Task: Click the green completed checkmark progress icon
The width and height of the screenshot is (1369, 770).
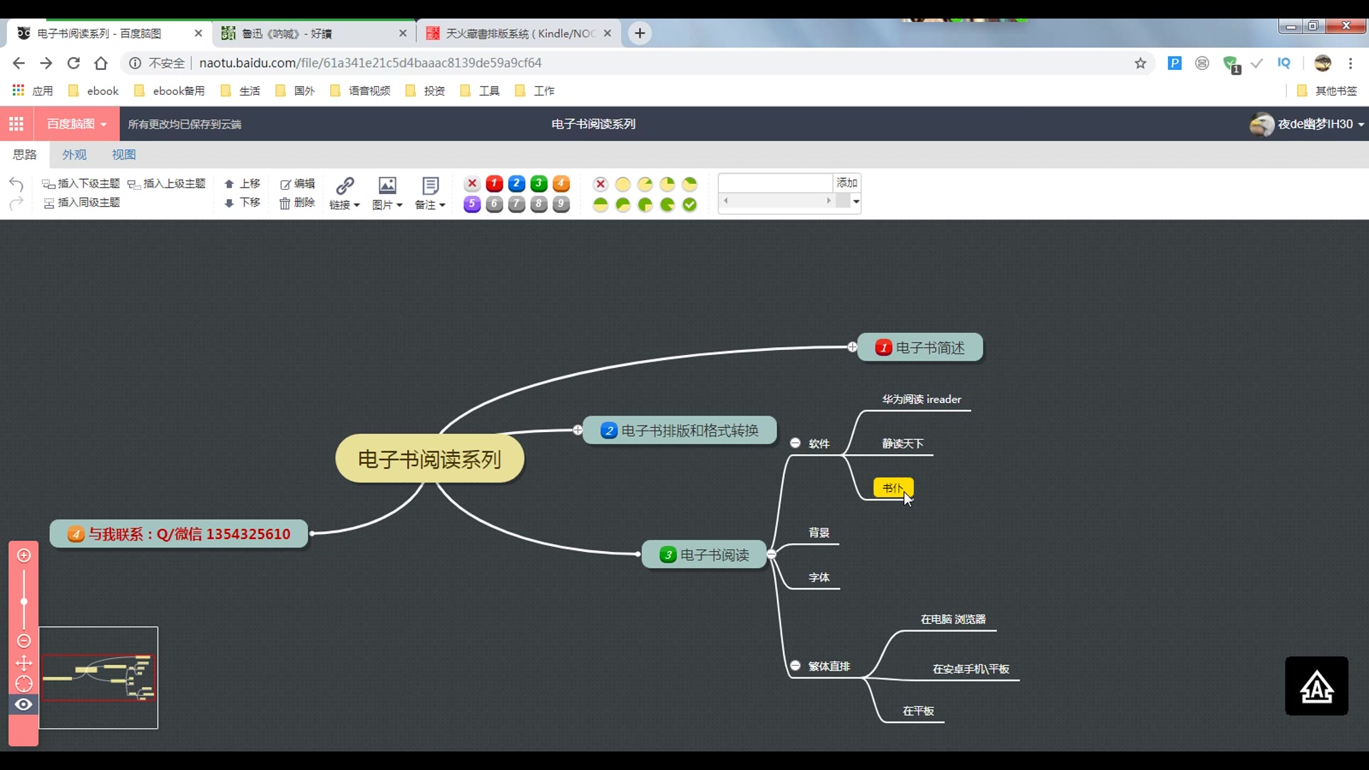Action: 689,205
